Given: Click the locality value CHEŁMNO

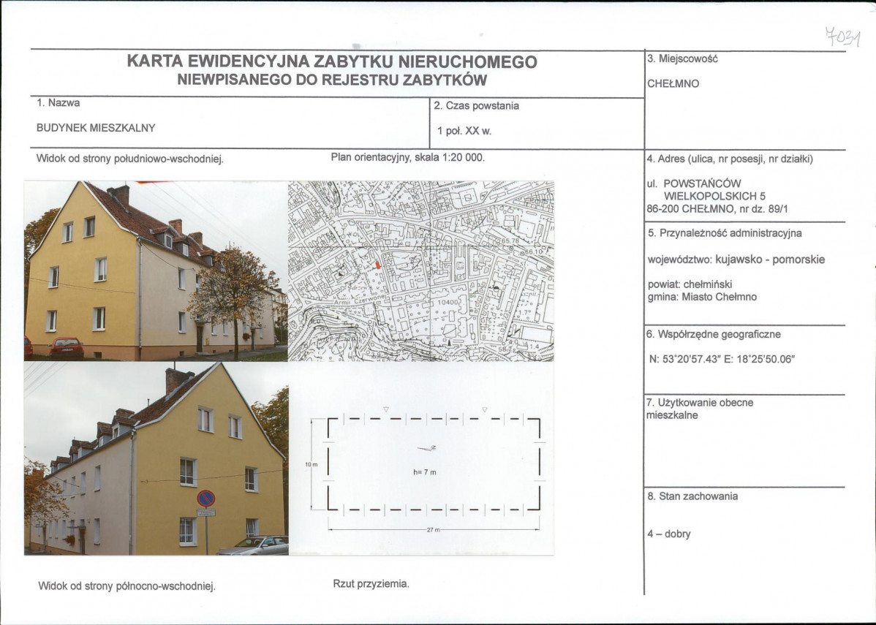Looking at the screenshot, I should point(673,84).
